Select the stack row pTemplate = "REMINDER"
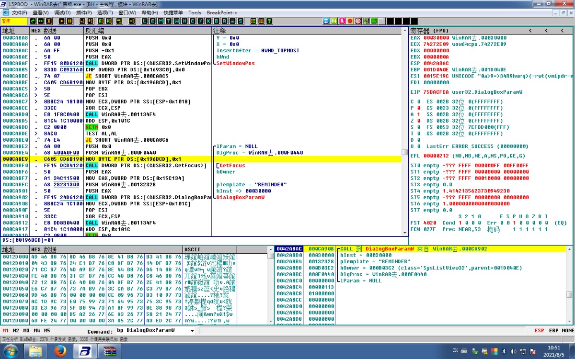575x359 pixels. click(x=360, y=262)
